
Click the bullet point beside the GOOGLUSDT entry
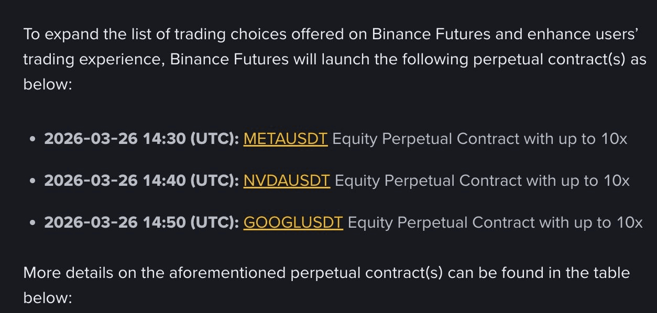click(x=33, y=223)
